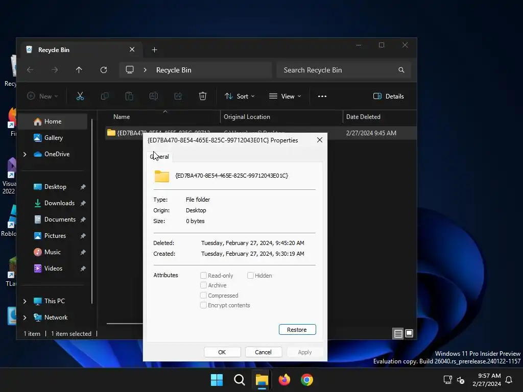Click the Share icon in toolbar
Screen dimensions: 523x392
(178, 96)
